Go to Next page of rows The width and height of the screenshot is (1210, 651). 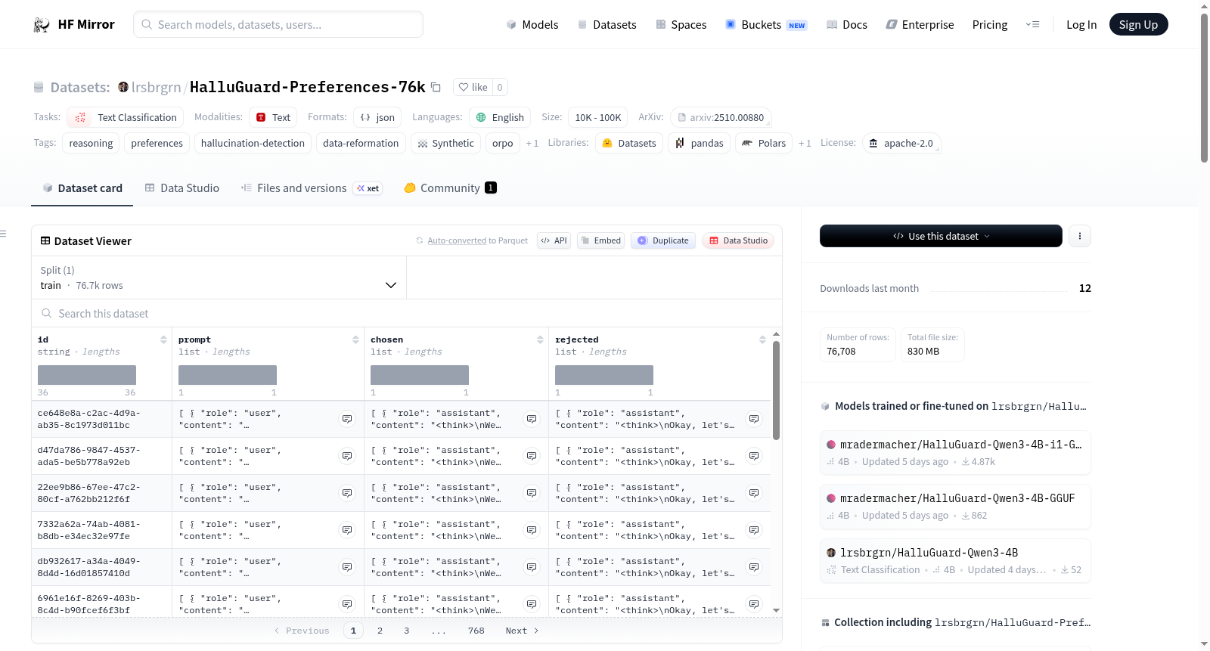522,631
